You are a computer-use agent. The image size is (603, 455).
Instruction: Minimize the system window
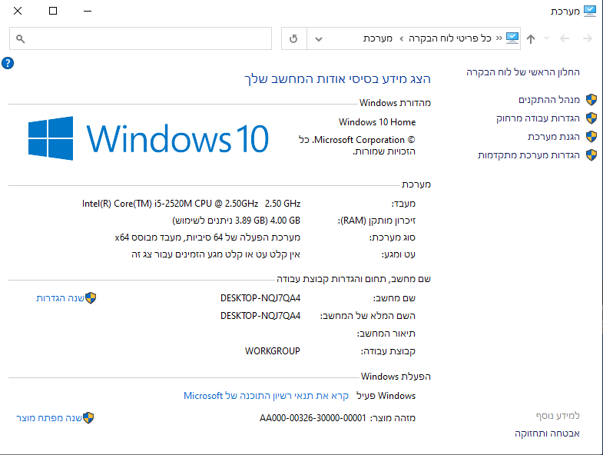(x=88, y=11)
